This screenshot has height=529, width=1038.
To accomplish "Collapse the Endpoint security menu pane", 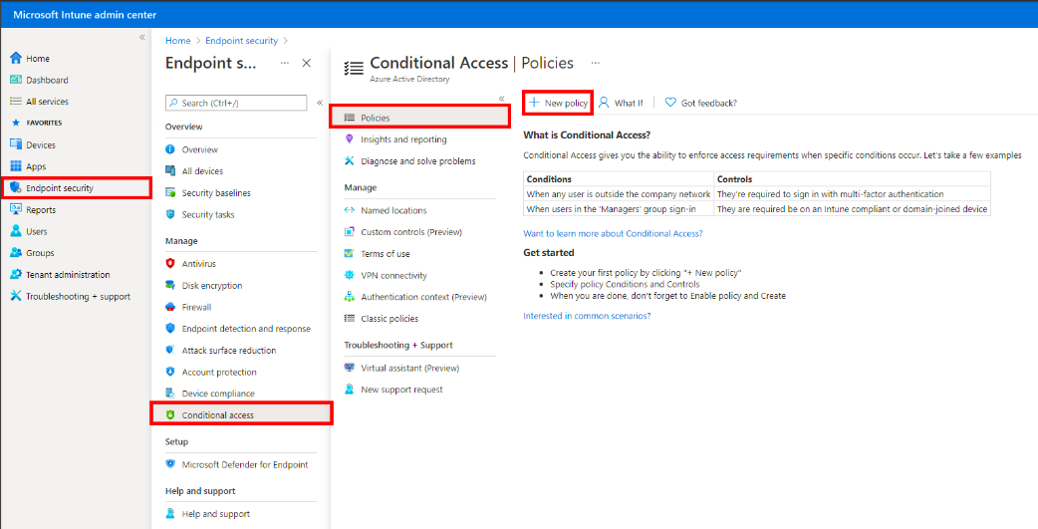I will pyautogui.click(x=320, y=103).
